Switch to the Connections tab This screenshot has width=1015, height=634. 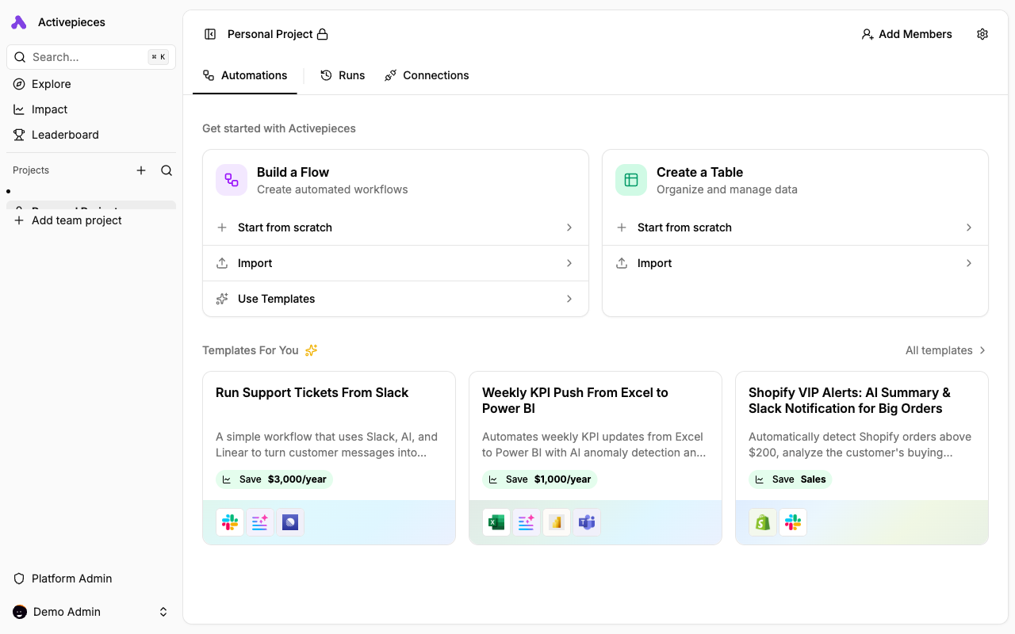(427, 75)
